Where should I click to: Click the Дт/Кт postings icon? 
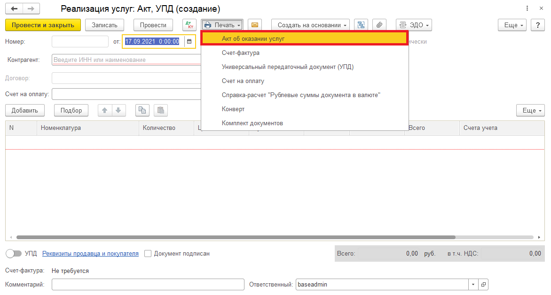189,25
